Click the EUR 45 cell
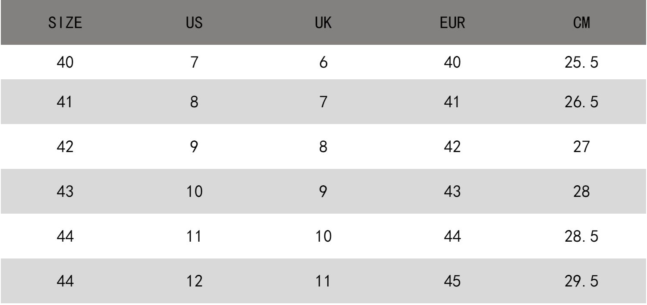The image size is (647, 305). [452, 281]
